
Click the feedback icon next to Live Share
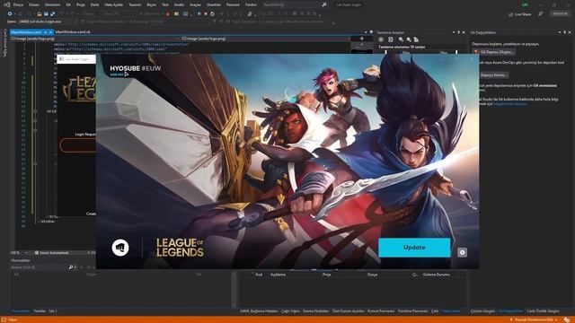541,14
